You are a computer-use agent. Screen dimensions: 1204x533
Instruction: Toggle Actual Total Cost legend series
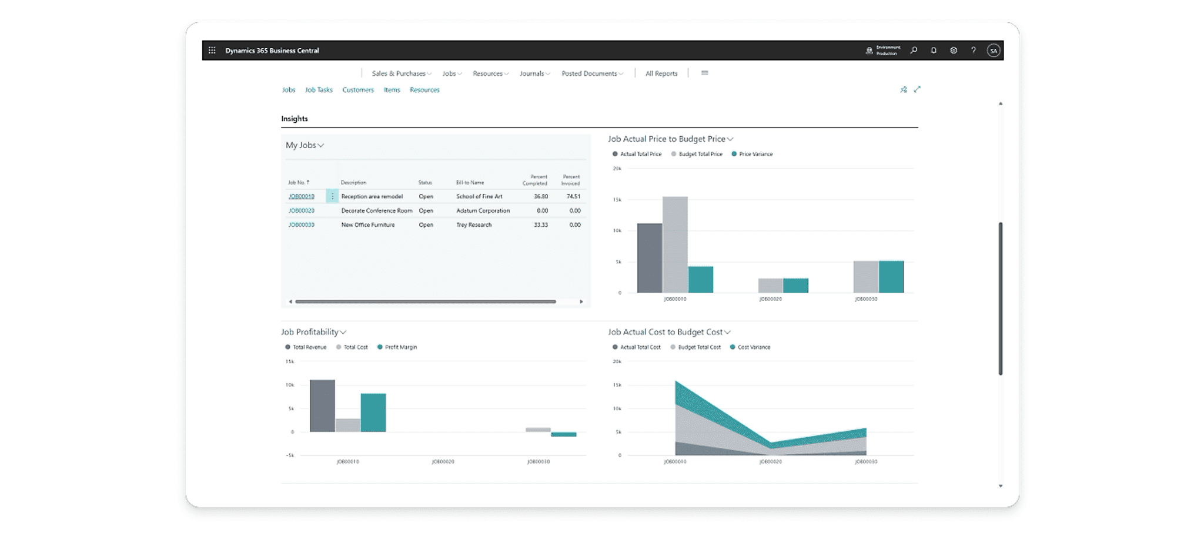(x=636, y=347)
